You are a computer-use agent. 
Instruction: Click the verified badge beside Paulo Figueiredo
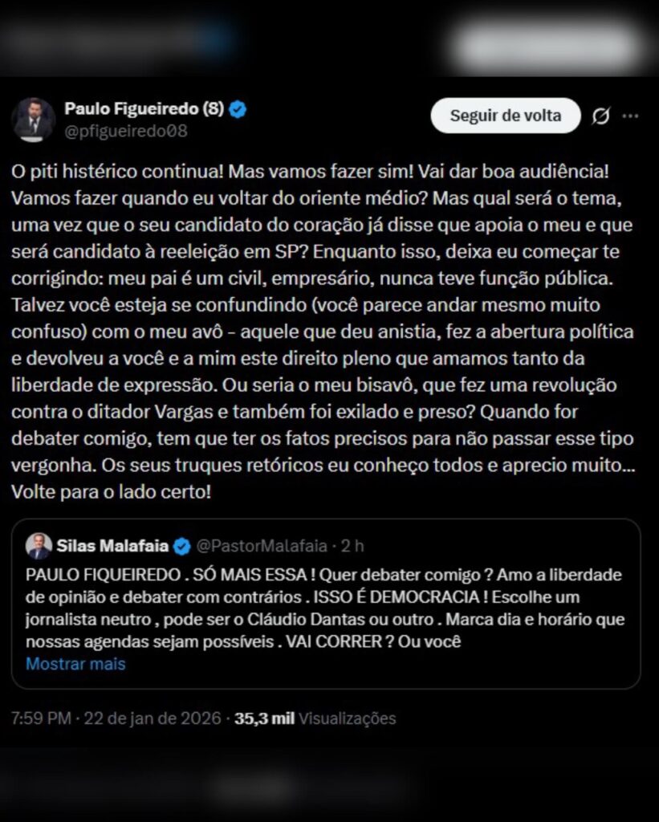click(x=238, y=109)
